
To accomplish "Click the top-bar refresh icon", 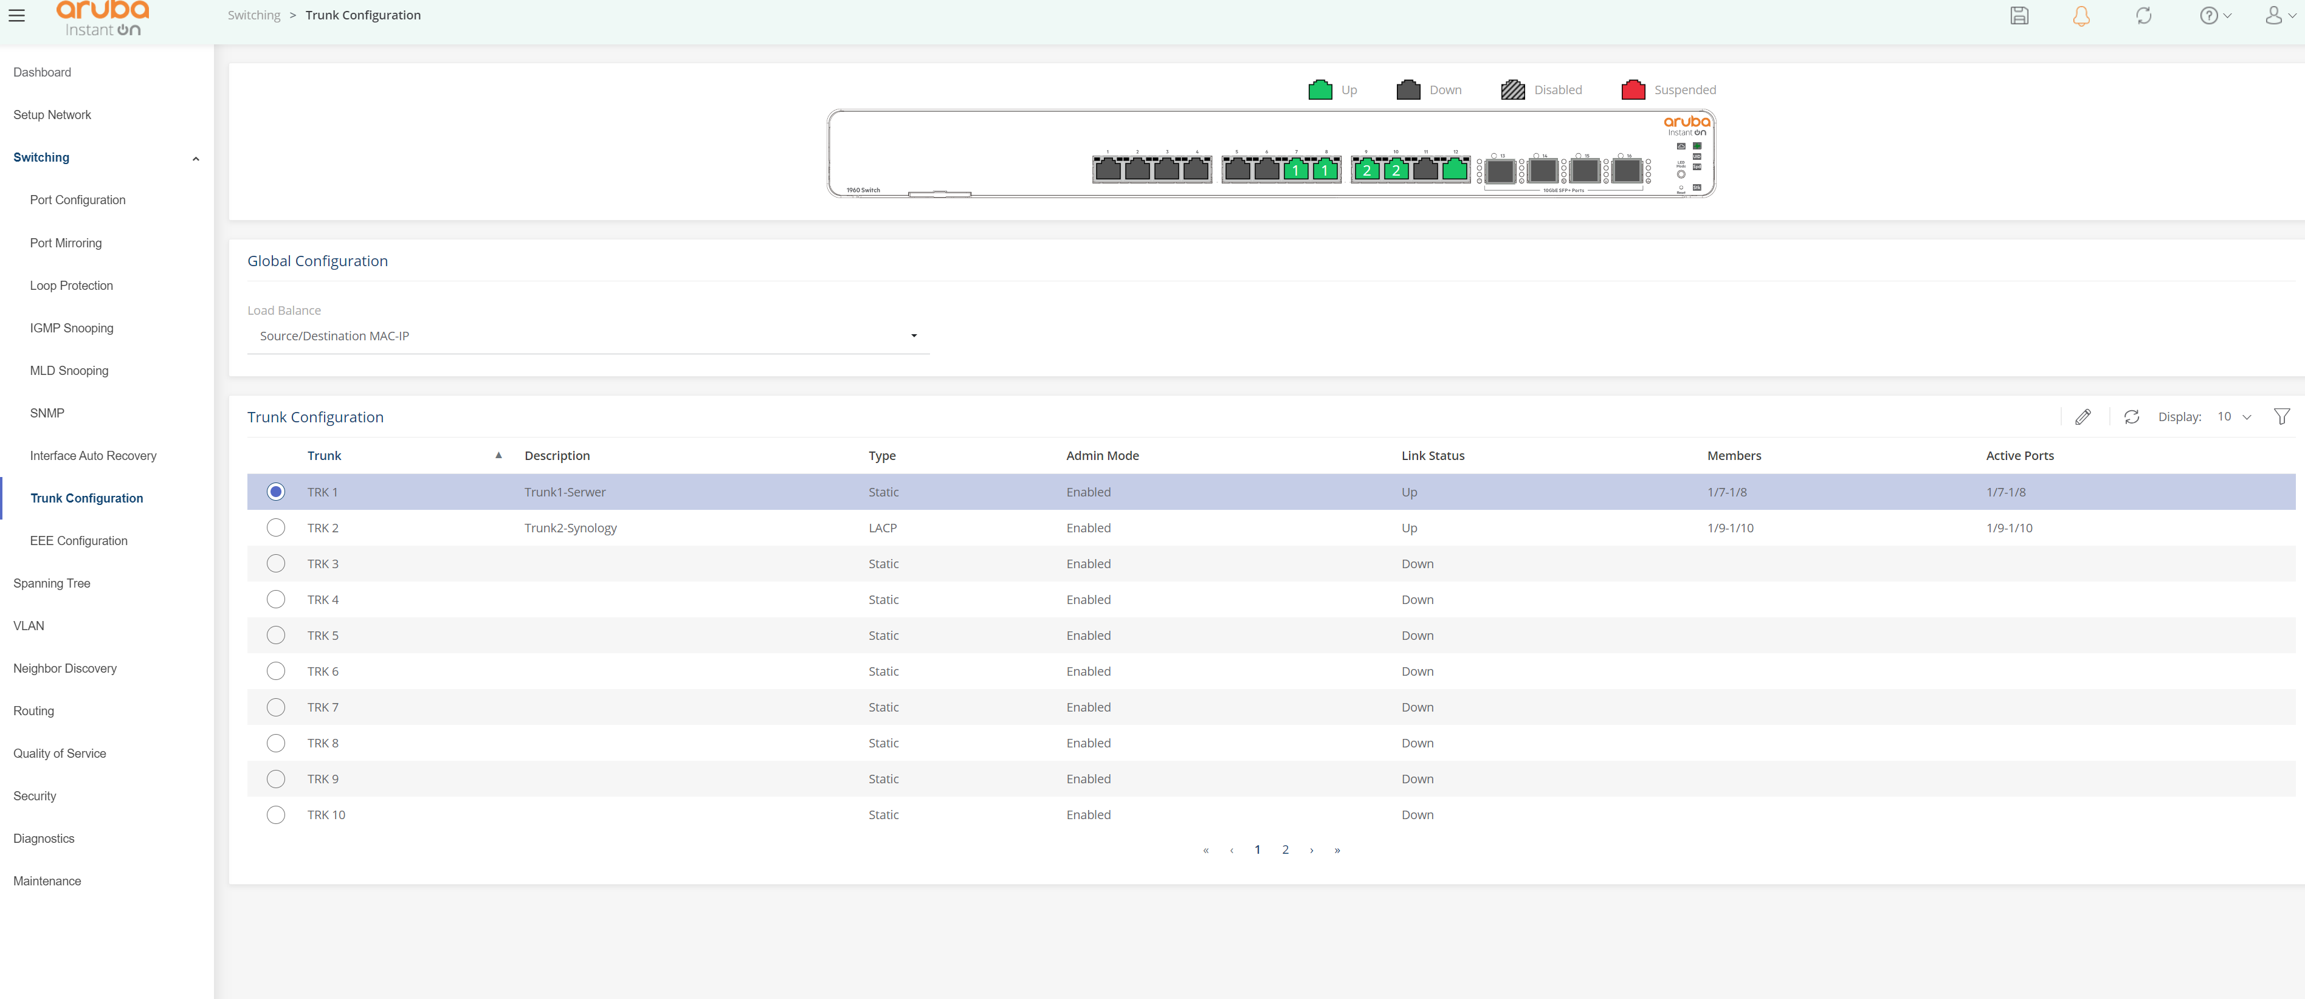I will click(x=2144, y=15).
